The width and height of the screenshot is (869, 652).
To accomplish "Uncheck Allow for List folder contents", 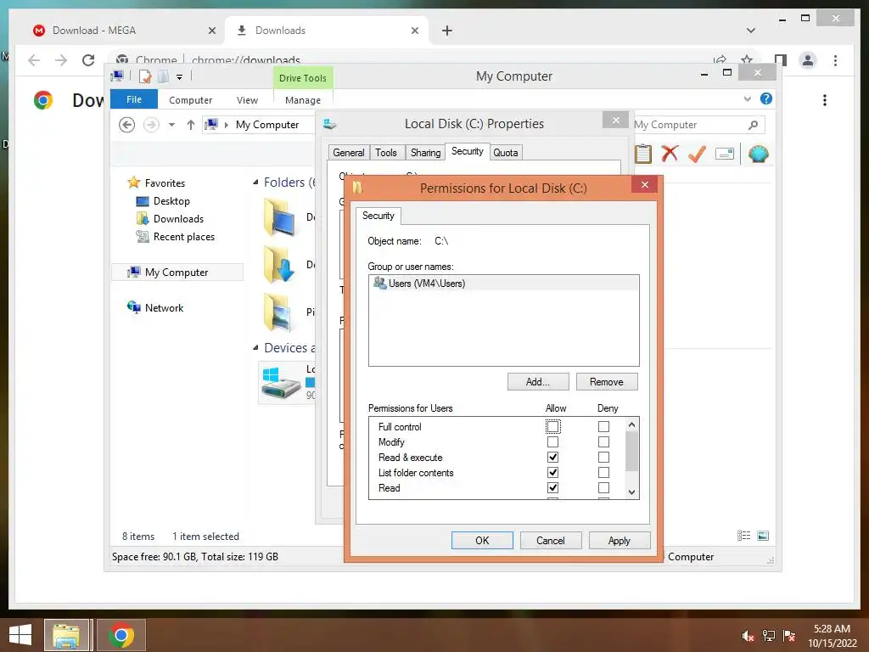I will tap(552, 472).
